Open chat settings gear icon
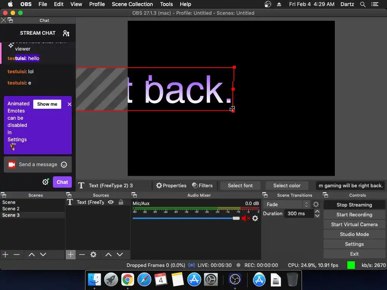The width and height of the screenshot is (387, 290). coord(45,182)
